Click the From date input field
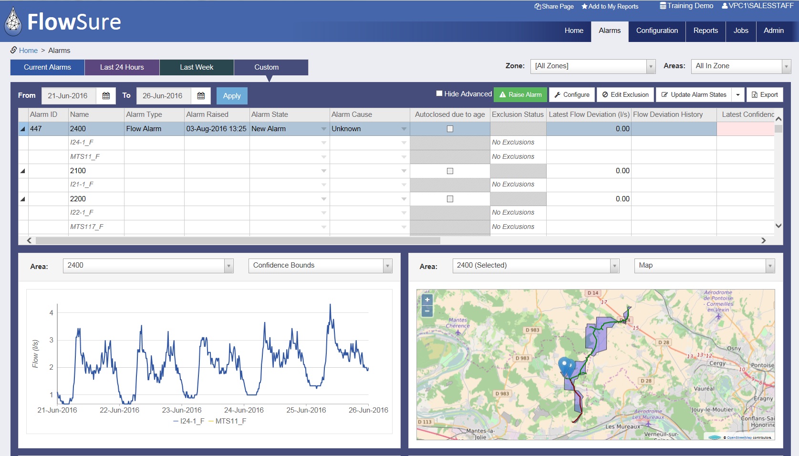Image resolution: width=799 pixels, height=456 pixels. 68,96
